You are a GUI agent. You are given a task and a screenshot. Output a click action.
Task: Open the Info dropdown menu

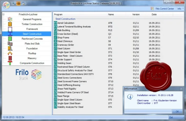(180, 9)
